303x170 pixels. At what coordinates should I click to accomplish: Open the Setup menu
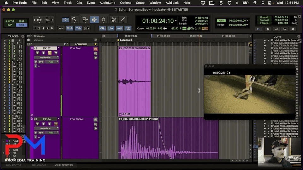coord(140,3)
